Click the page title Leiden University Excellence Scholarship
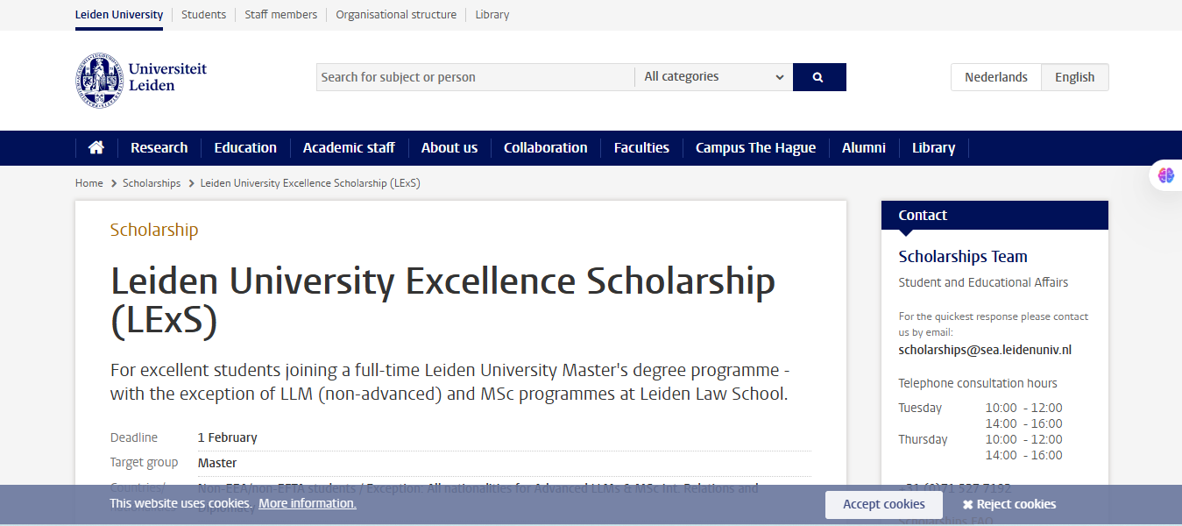This screenshot has height=526, width=1182. (x=442, y=301)
